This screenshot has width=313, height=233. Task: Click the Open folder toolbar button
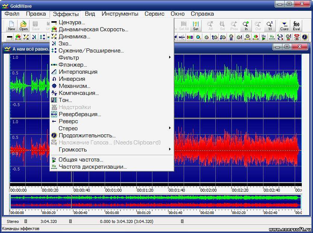point(23,26)
